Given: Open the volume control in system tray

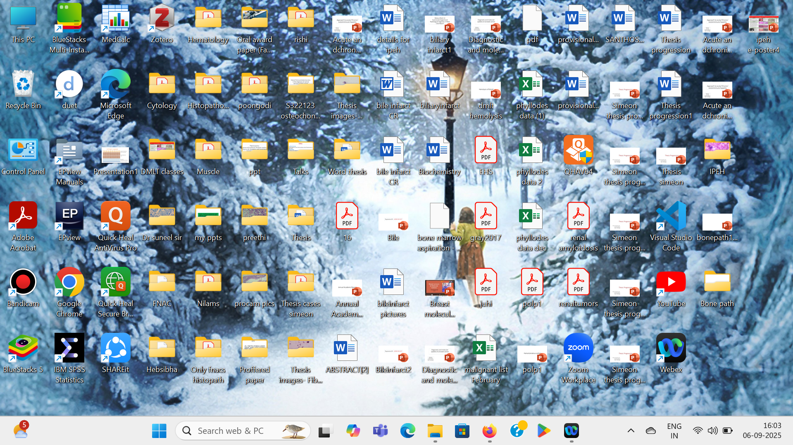Looking at the screenshot, I should (712, 431).
